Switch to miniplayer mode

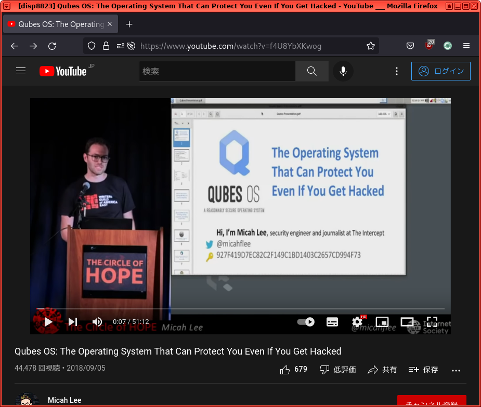[382, 322]
